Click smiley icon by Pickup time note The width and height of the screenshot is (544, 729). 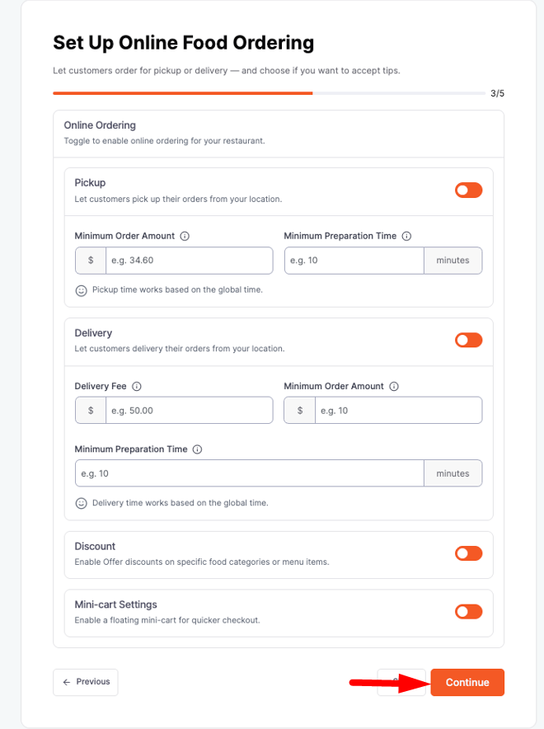coord(82,290)
